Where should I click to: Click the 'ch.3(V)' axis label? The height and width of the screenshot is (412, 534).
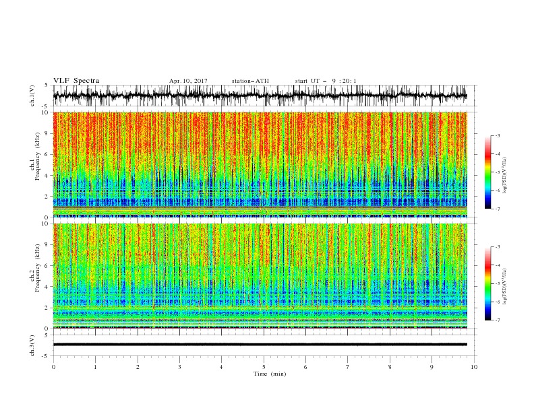32,345
